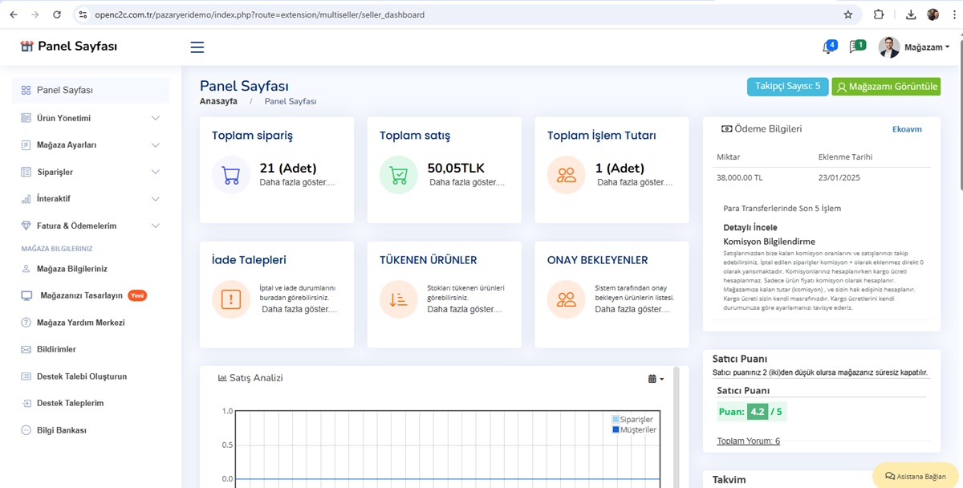Click the green cart icon in Toplam satış
963x488 pixels.
tap(399, 175)
